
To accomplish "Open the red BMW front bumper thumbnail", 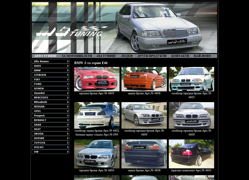I will (97, 79).
